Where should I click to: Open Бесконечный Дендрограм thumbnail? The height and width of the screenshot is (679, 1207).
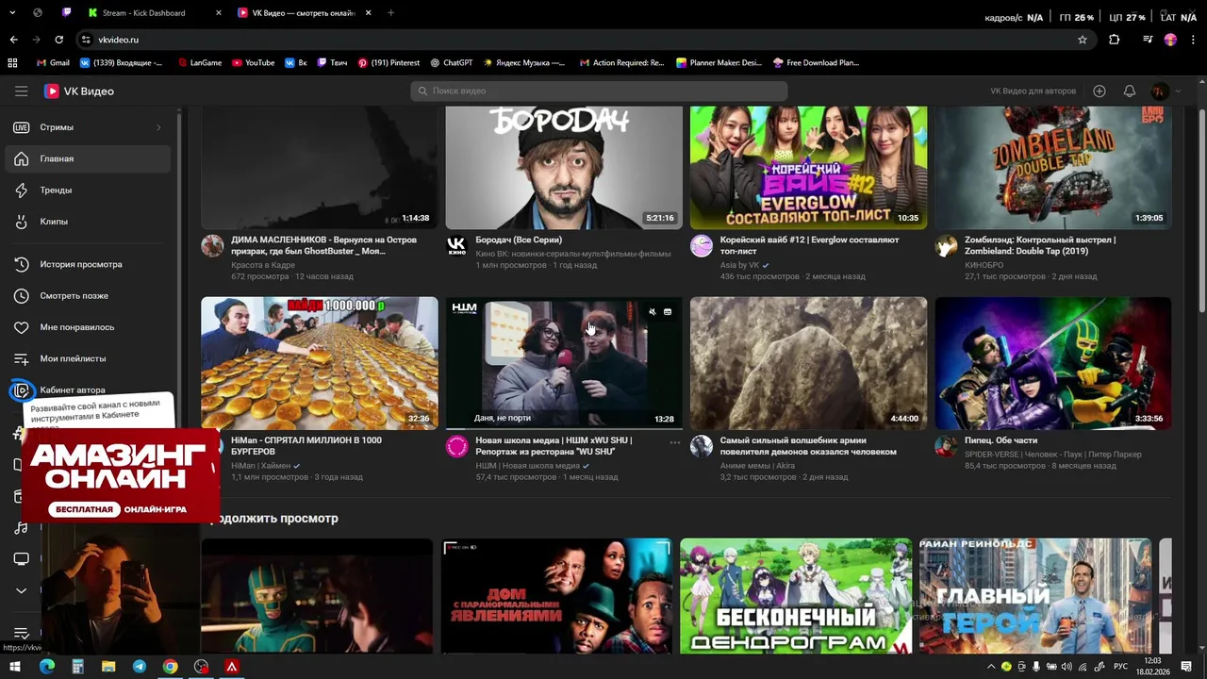pyautogui.click(x=796, y=596)
